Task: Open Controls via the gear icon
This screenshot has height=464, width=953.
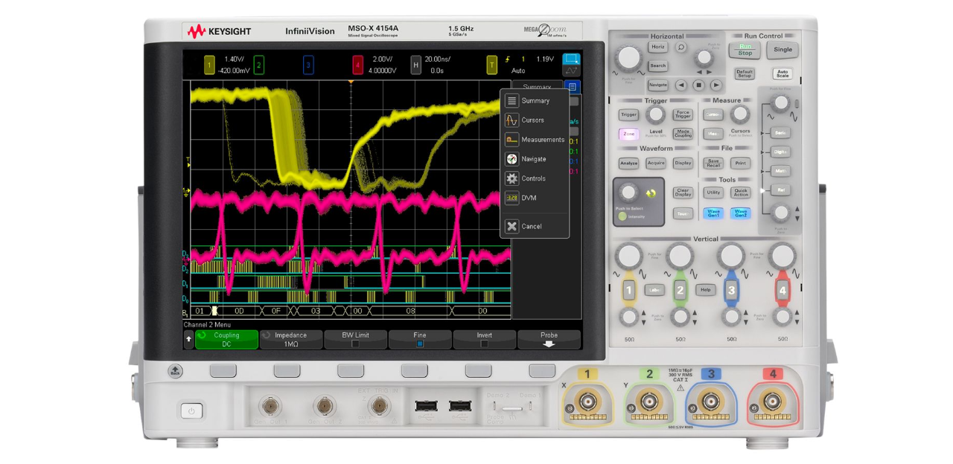Action: click(x=511, y=178)
